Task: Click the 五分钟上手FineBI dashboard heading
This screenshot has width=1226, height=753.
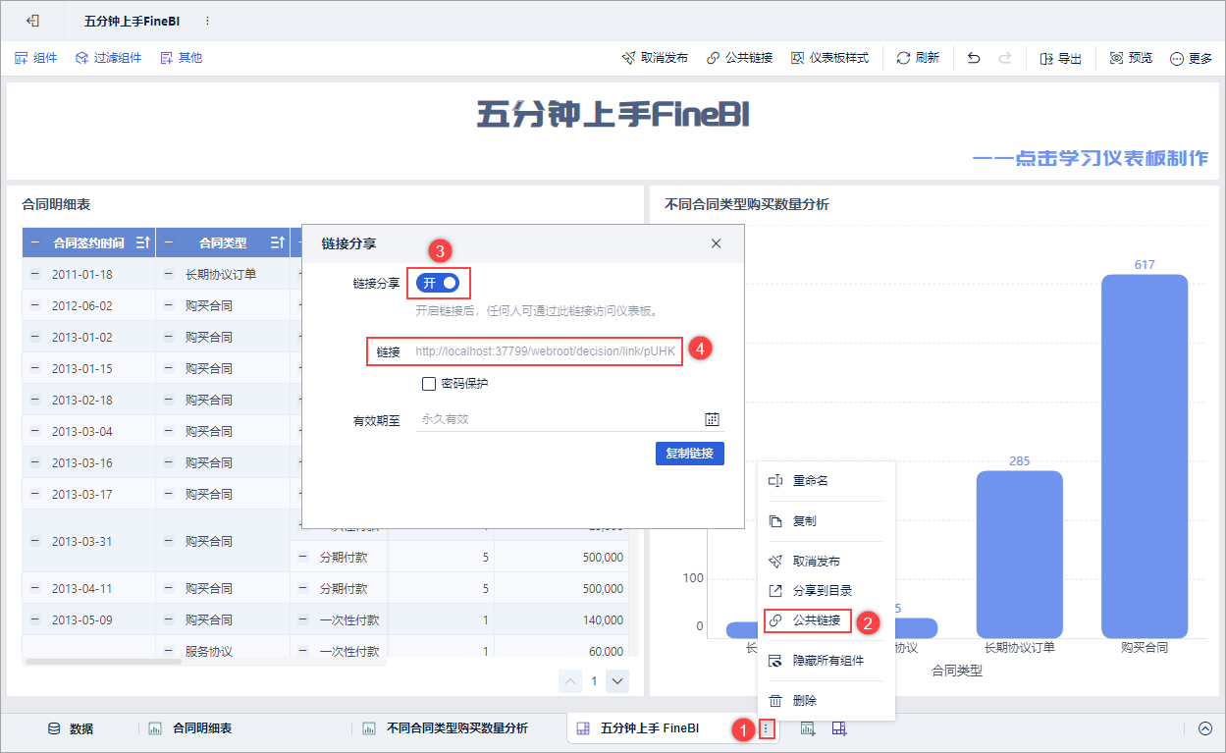Action: click(x=613, y=115)
